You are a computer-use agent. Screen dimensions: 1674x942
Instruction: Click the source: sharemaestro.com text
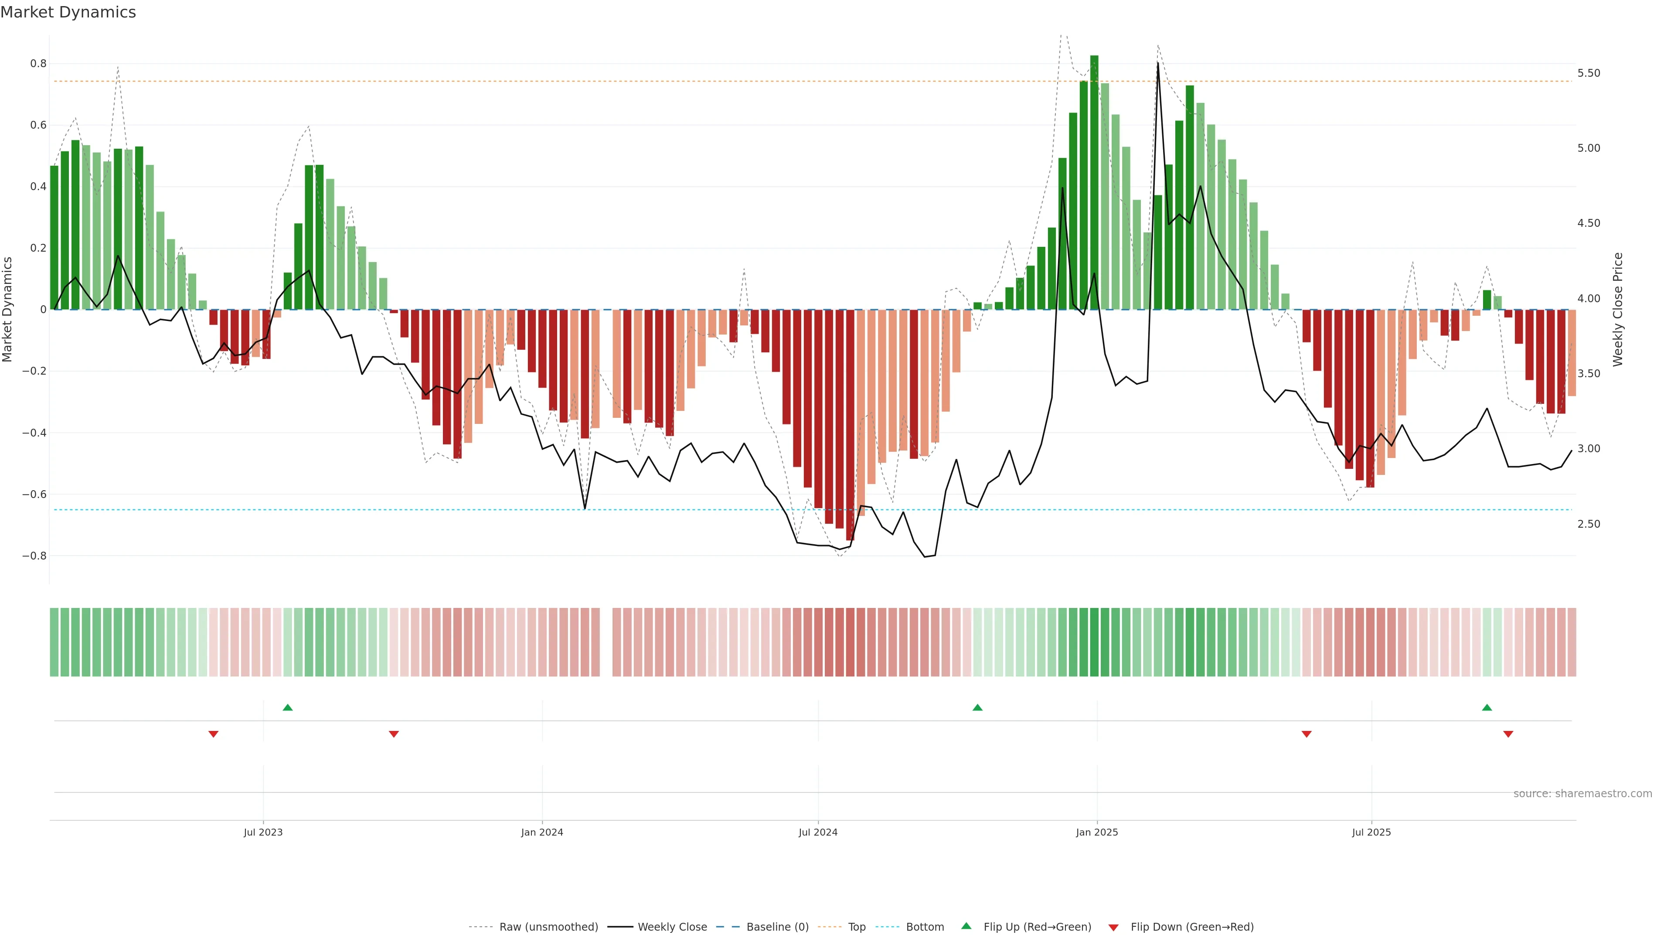pos(1582,793)
